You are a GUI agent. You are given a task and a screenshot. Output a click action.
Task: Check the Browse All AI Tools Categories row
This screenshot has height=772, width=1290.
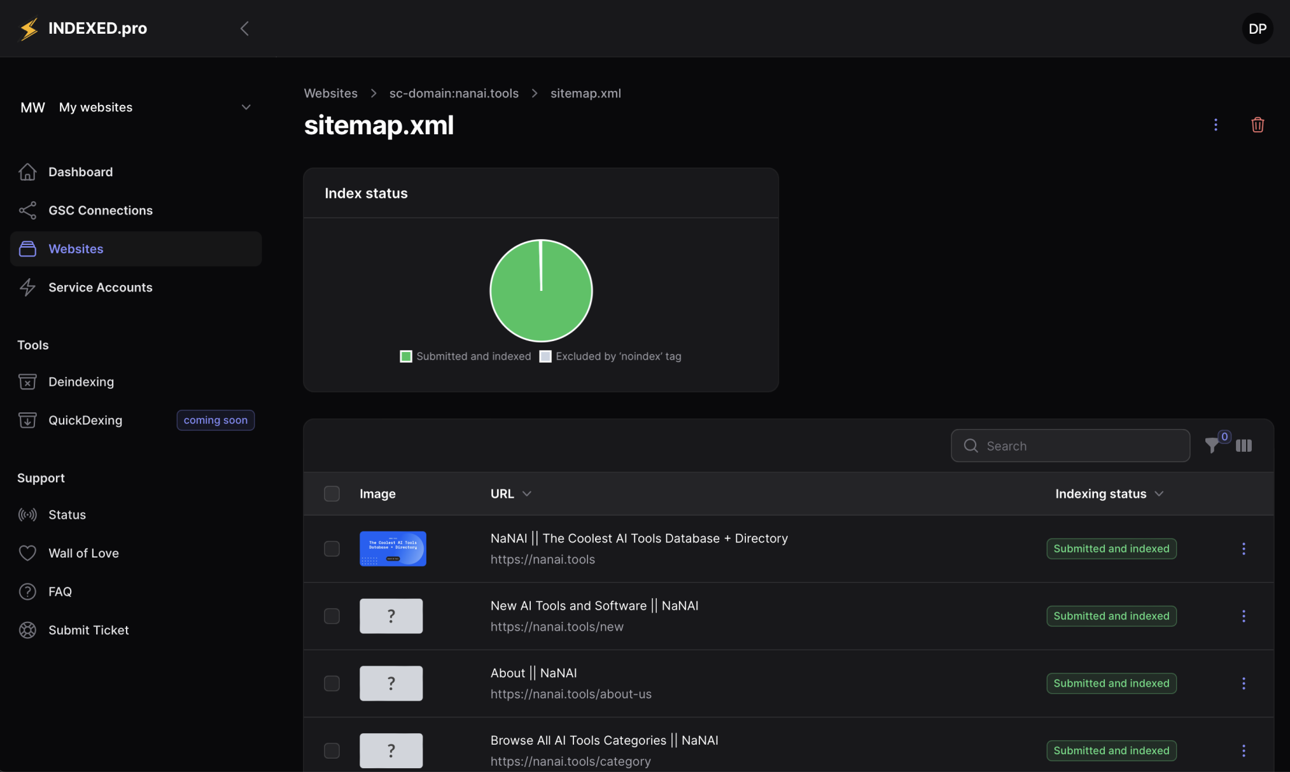pyautogui.click(x=332, y=751)
